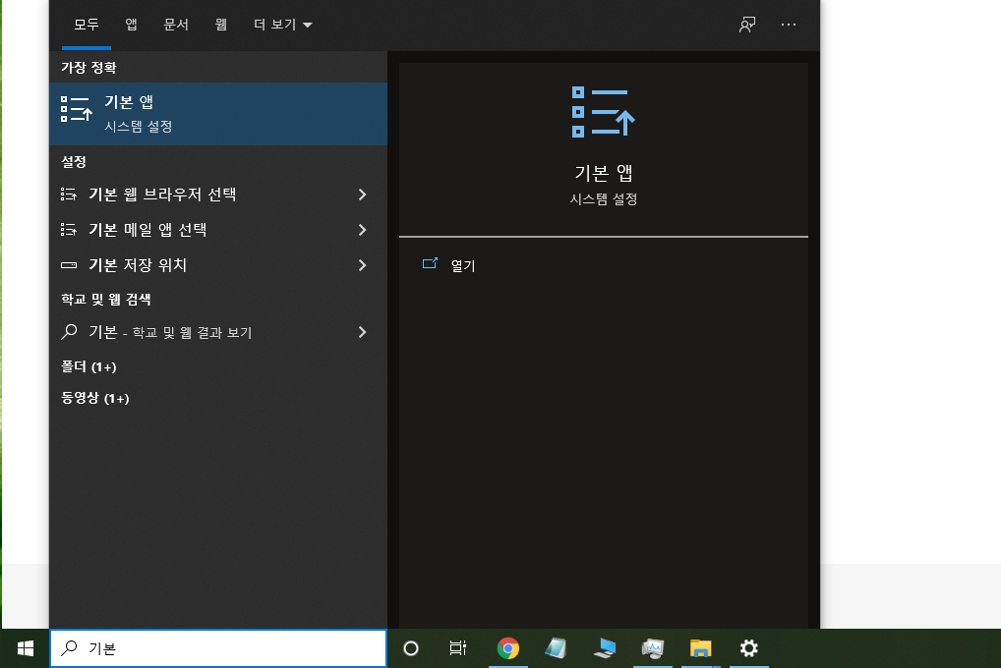The width and height of the screenshot is (1001, 668).
Task: Open the three-dot options menu
Action: pos(789,25)
